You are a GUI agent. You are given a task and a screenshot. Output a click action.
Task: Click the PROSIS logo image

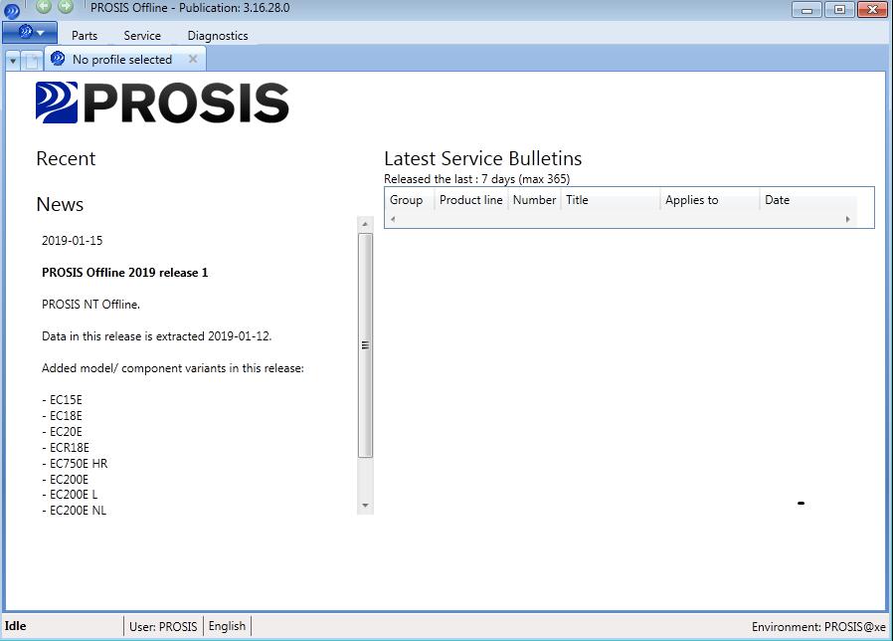click(162, 103)
